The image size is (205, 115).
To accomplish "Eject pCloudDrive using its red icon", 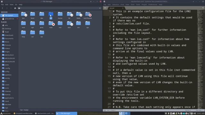I will coord(17,19).
